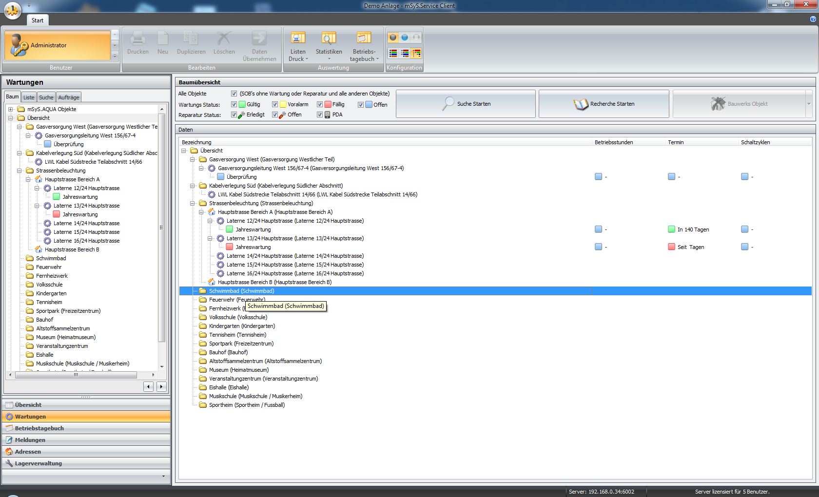The image size is (819, 497).
Task: Switch to the Aufträge tab
Action: click(x=69, y=97)
